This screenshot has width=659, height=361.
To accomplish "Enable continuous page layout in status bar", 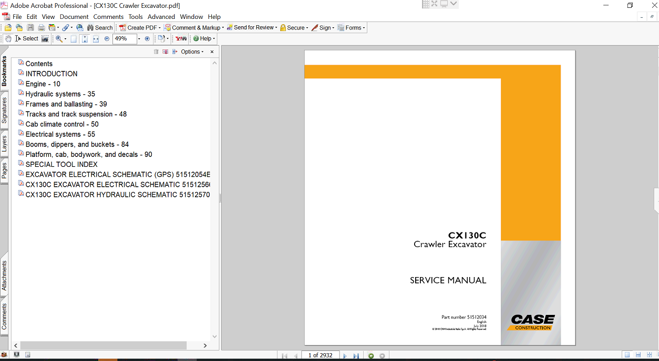I will pos(638,355).
